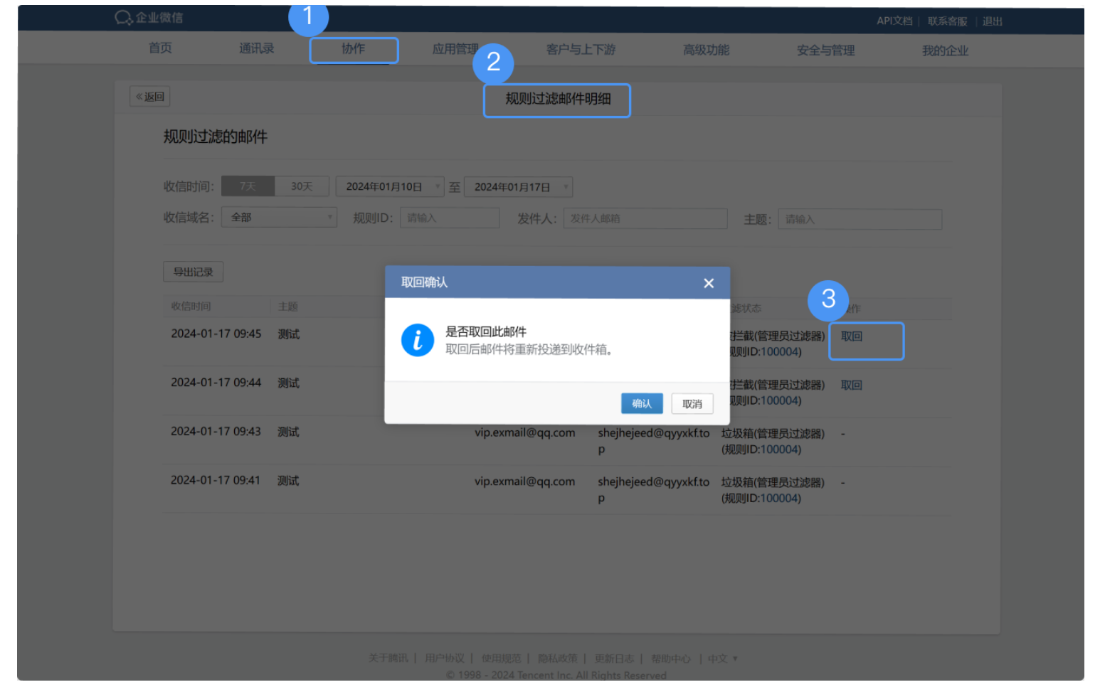This screenshot has height=692, width=1105.
Task: Open the 收信域名 domain dropdown showing 全部
Action: [x=279, y=217]
